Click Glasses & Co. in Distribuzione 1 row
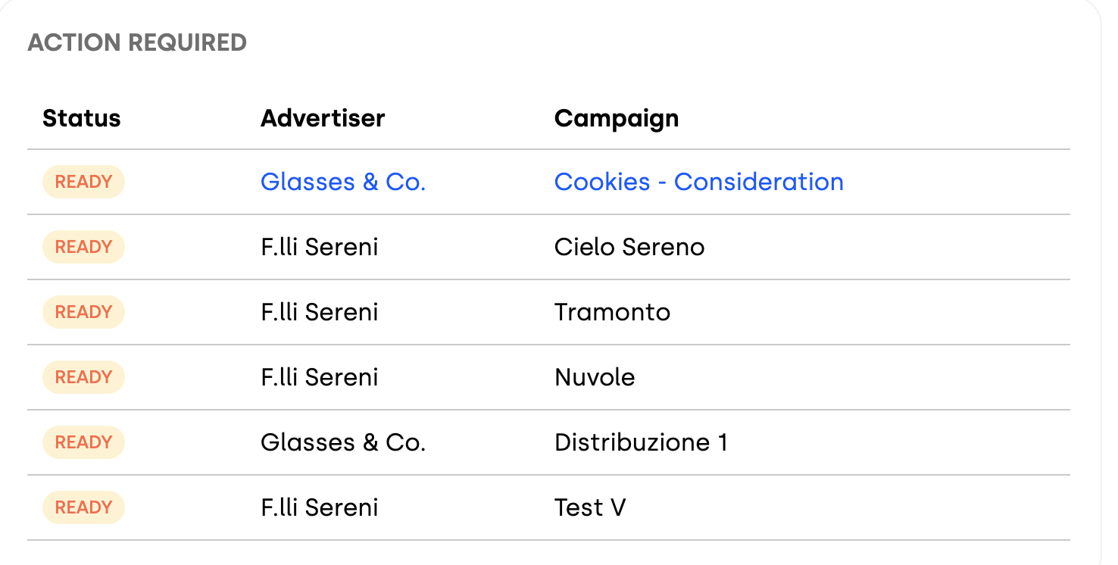 pyautogui.click(x=343, y=442)
